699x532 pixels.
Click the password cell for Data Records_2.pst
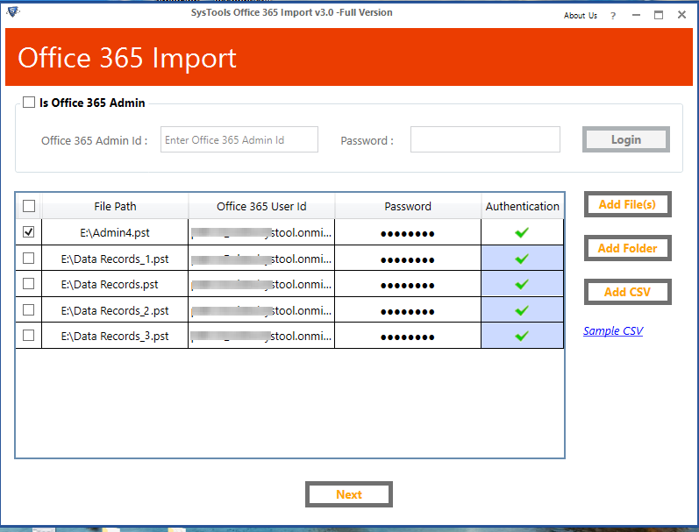point(408,310)
